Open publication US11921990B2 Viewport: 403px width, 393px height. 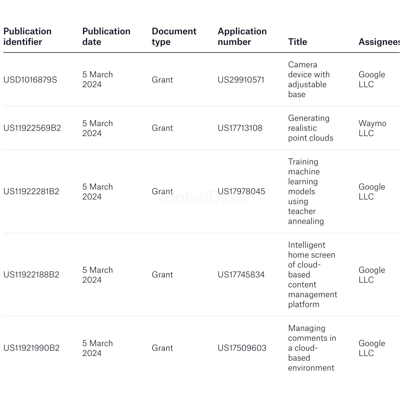[x=31, y=348]
